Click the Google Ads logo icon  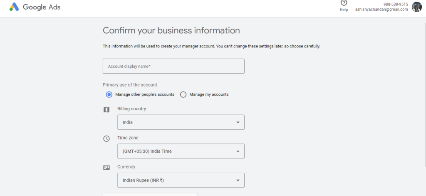click(14, 7)
